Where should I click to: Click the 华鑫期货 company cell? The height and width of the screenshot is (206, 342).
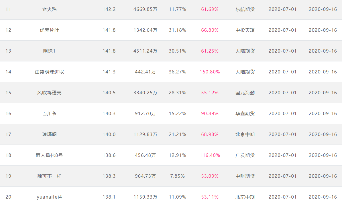(x=245, y=113)
